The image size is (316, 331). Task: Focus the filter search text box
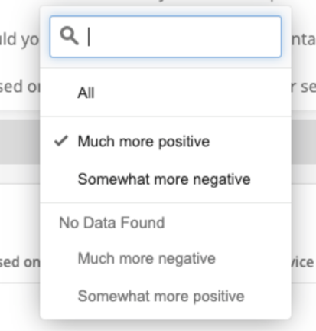(x=166, y=37)
